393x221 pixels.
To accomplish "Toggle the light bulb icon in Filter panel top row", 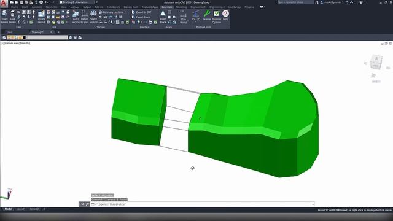I will tap(34, 12).
